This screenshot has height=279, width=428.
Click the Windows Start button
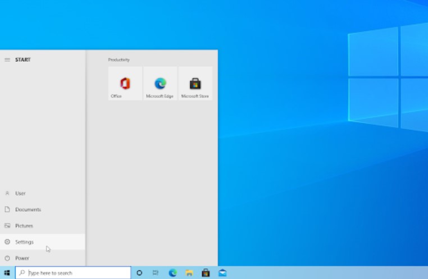7,273
